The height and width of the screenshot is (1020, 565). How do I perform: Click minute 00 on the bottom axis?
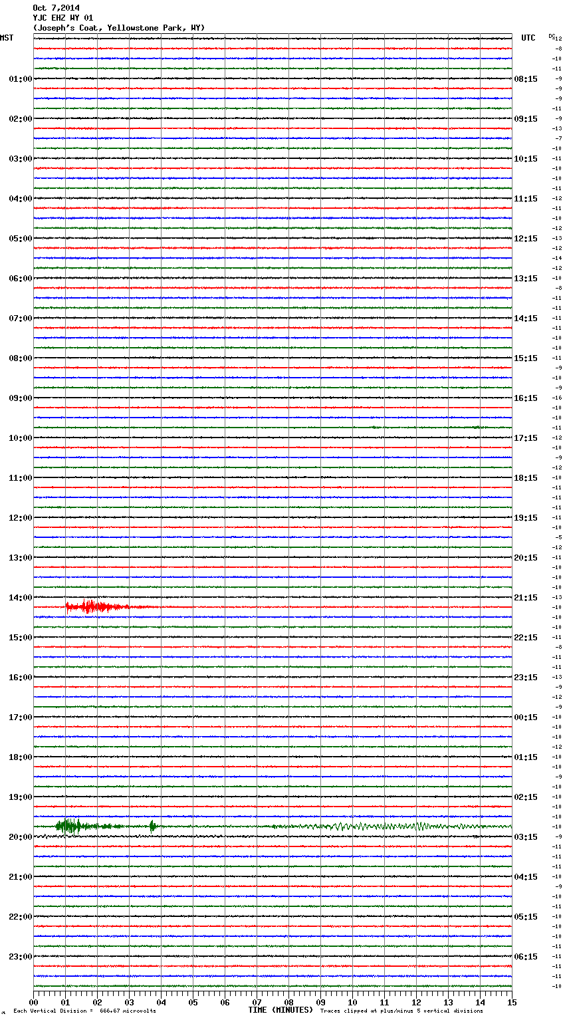(34, 1002)
